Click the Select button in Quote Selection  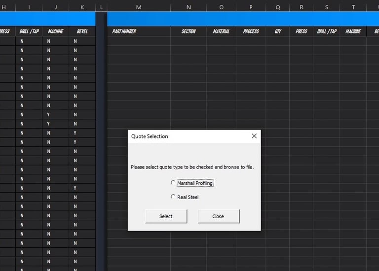pos(166,216)
